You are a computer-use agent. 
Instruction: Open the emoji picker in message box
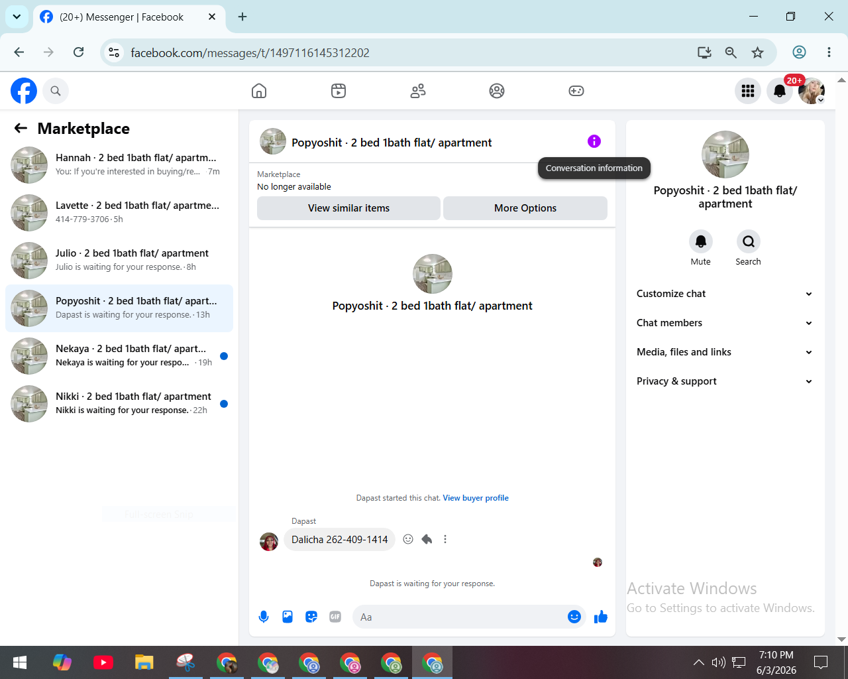(x=574, y=617)
